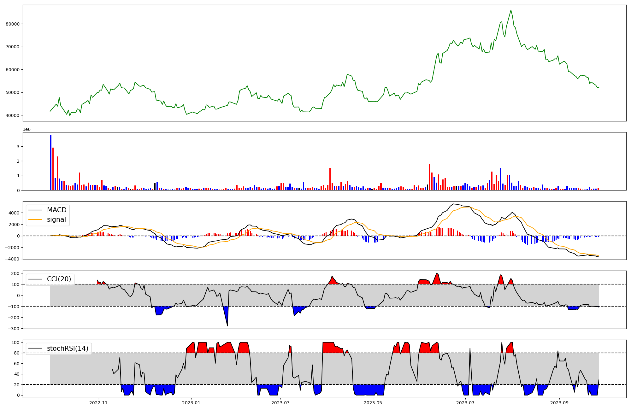Click the 1e6 volume scale label
Image resolution: width=631 pixels, height=410 pixels.
[27, 130]
